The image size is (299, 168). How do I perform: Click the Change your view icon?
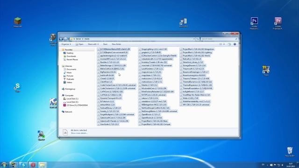(x=221, y=44)
